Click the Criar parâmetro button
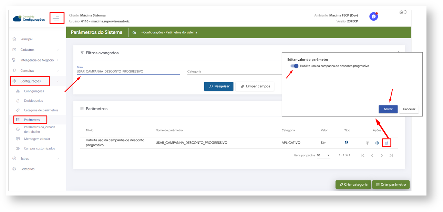 click(391, 185)
